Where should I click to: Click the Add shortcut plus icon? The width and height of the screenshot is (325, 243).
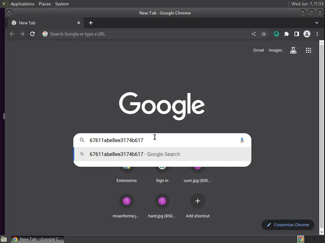point(197,201)
